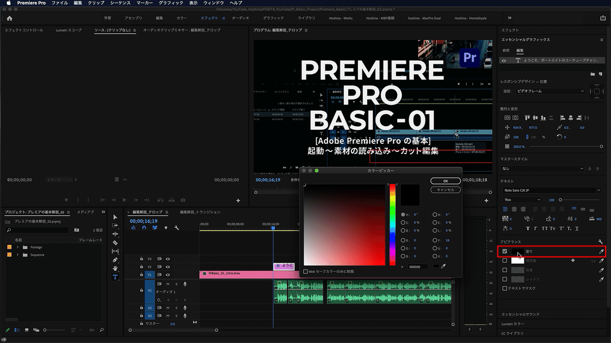Select the Hand tool

pyautogui.click(x=115, y=268)
